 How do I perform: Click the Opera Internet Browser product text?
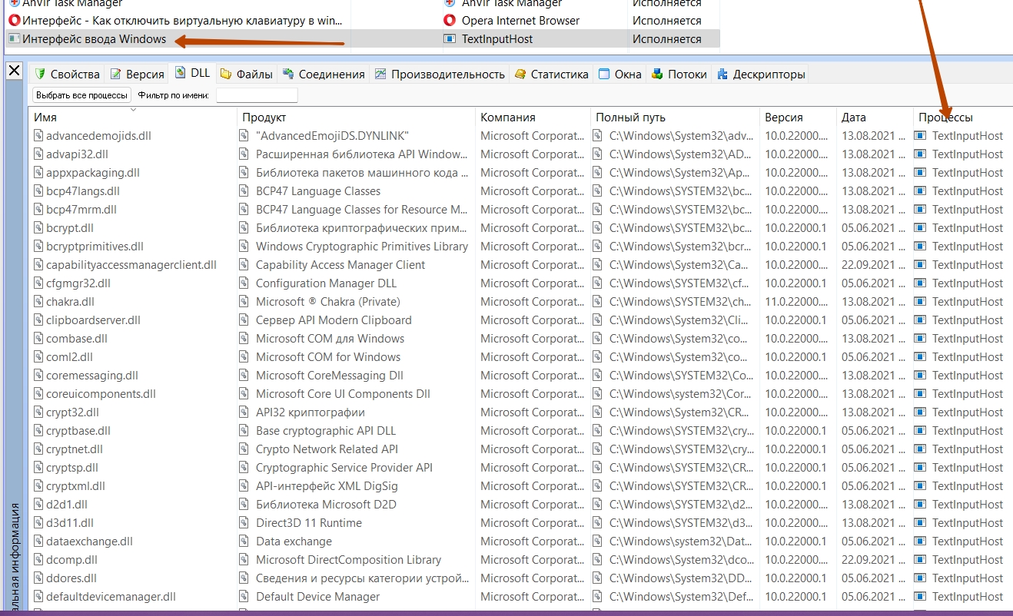(521, 21)
